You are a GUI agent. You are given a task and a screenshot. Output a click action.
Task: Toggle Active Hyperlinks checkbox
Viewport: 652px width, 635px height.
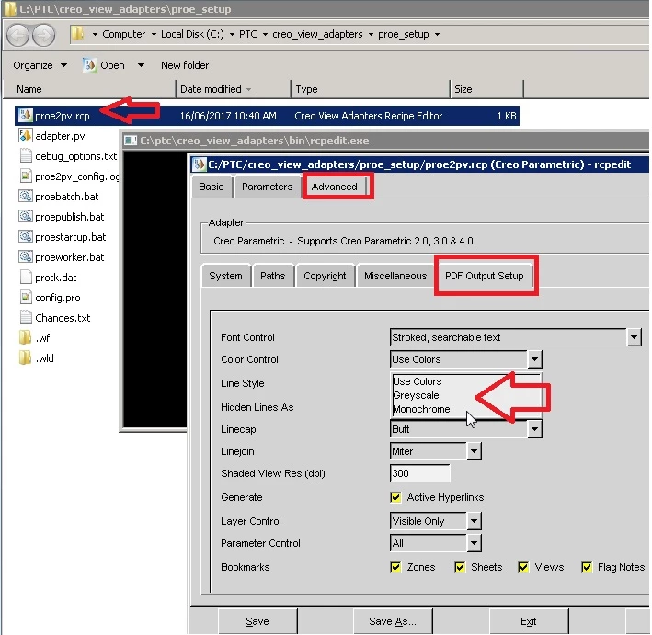395,497
